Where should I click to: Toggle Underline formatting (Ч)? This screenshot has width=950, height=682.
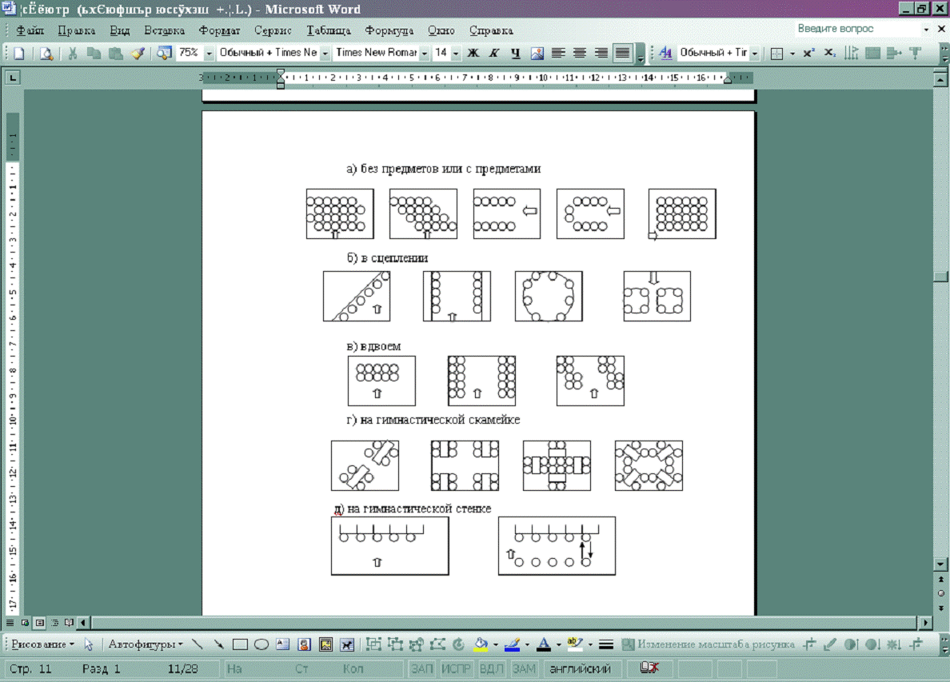pos(515,54)
